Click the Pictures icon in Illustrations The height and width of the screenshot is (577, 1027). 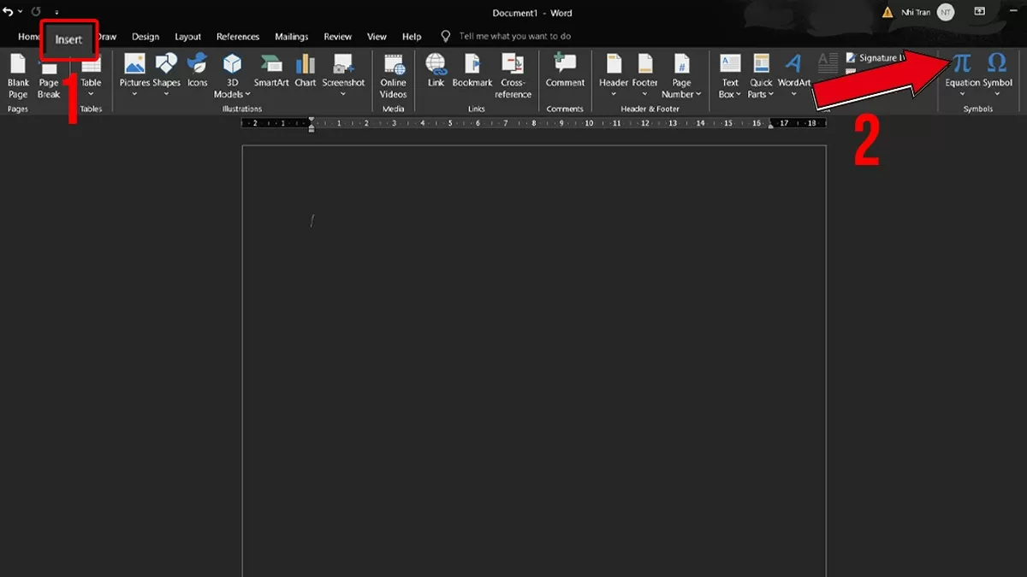134,66
